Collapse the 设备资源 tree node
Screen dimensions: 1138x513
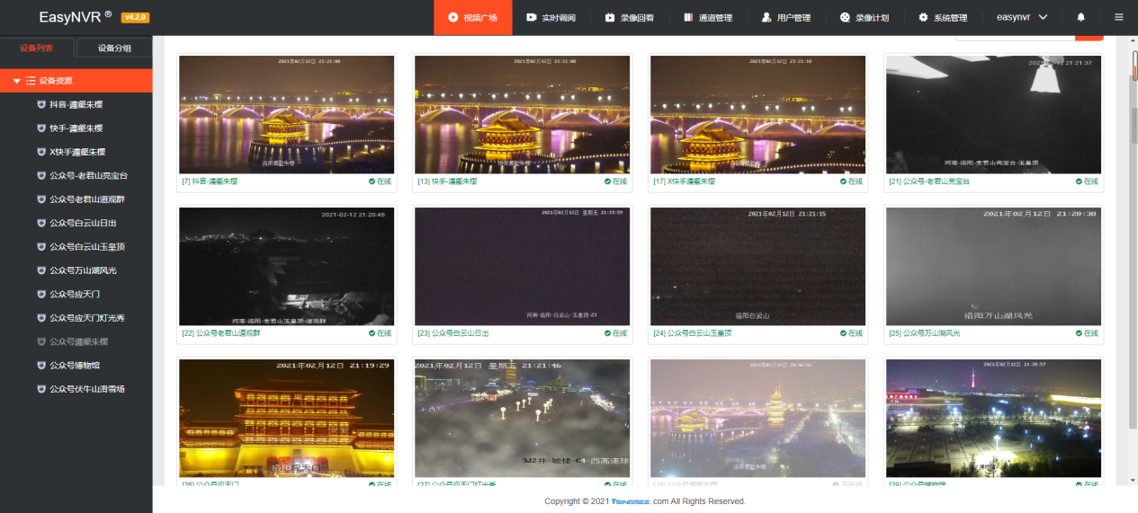(x=17, y=81)
